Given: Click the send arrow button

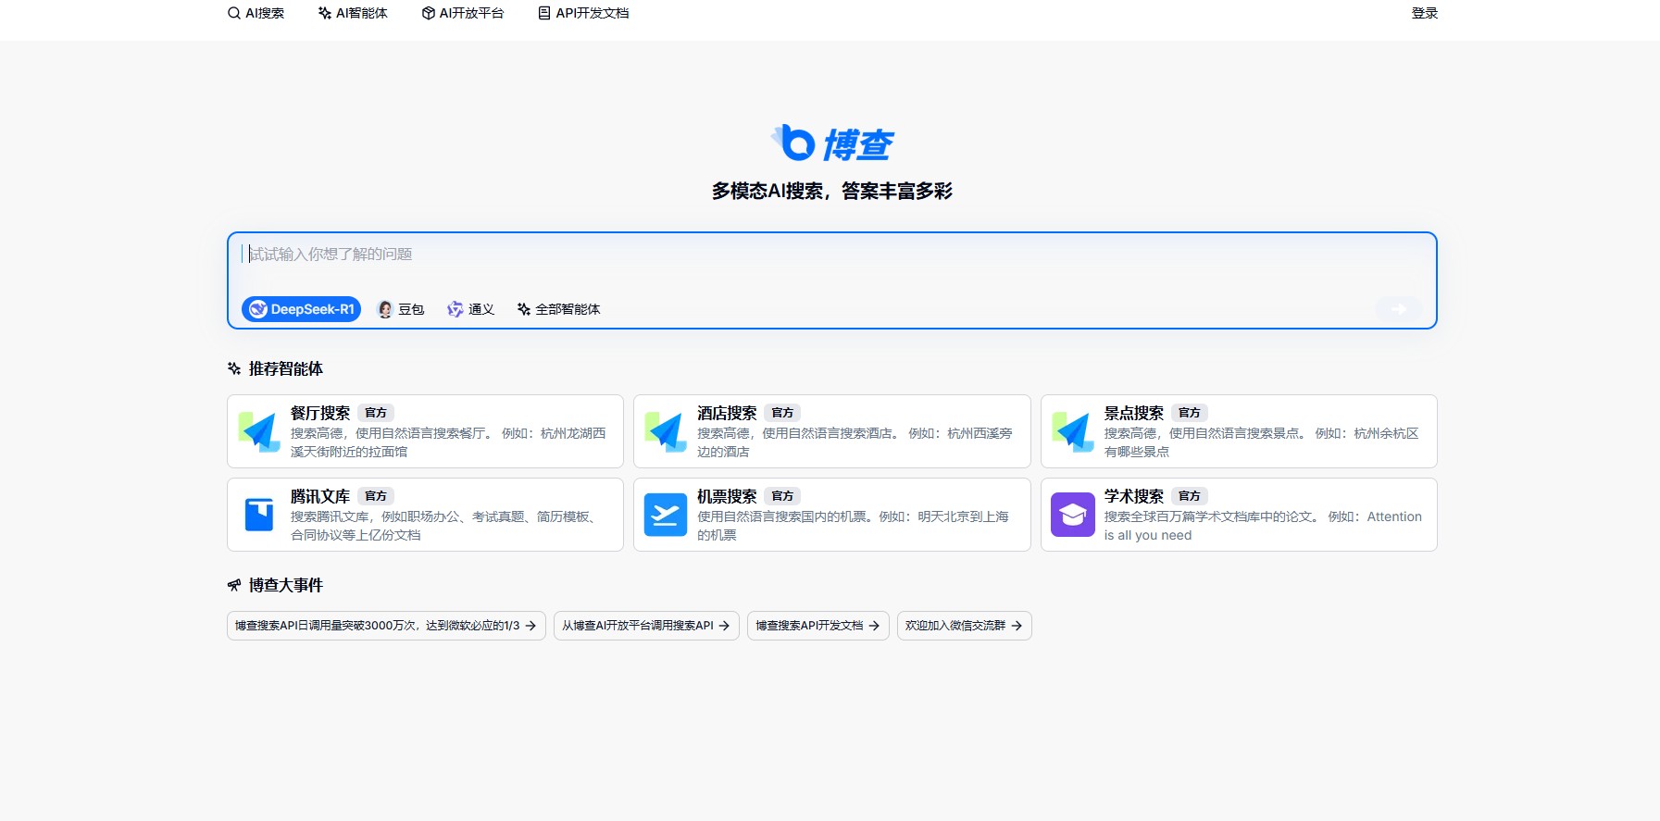Looking at the screenshot, I should coord(1399,309).
